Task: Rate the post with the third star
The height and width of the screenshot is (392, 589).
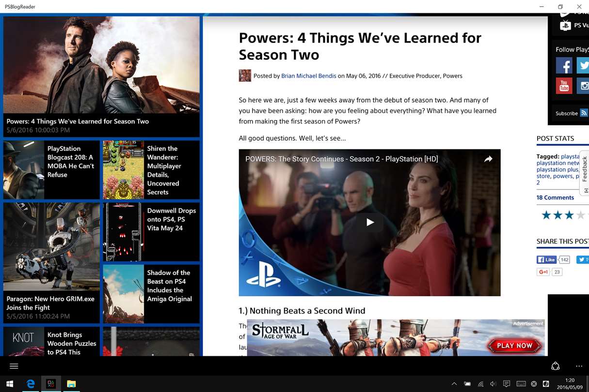Action: (x=569, y=215)
